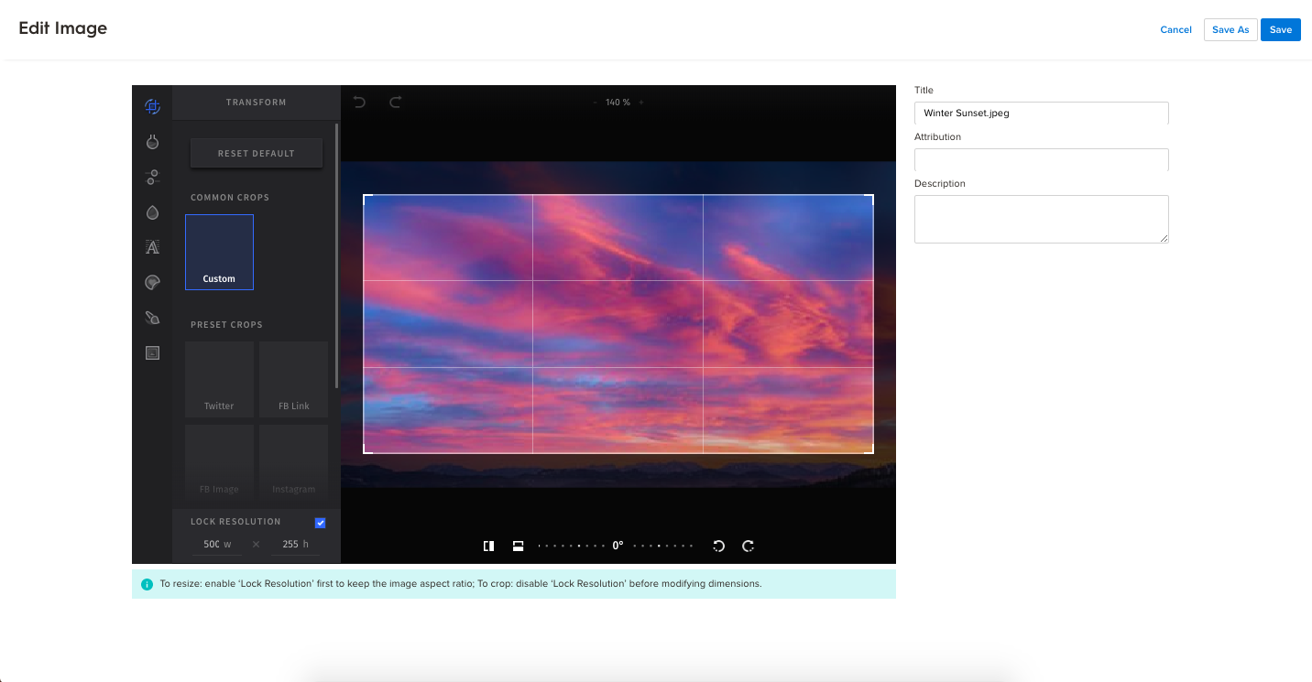This screenshot has height=682, width=1312.
Task: Select the Focus droplet tool
Action: (x=152, y=212)
